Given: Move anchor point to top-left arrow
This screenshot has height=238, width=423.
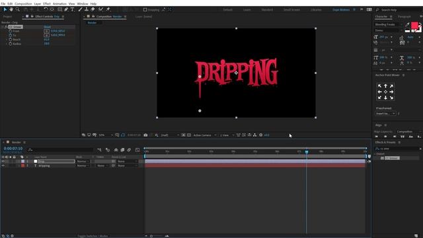Looking at the screenshot, I should click(x=379, y=86).
